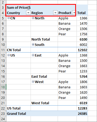Viewport: 97px width, 122px height.
Task: Collapse the US country group
Action: (x=9, y=55)
